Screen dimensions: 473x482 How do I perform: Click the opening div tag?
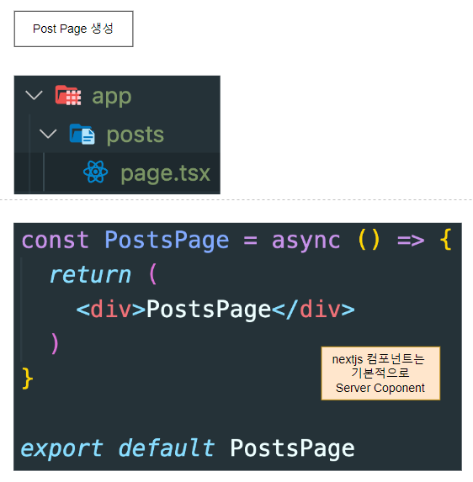point(111,310)
